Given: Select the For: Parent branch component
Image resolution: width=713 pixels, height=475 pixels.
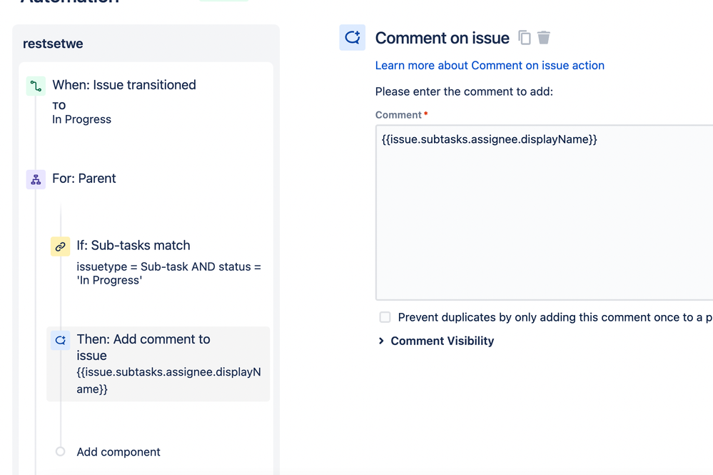Looking at the screenshot, I should 84,179.
